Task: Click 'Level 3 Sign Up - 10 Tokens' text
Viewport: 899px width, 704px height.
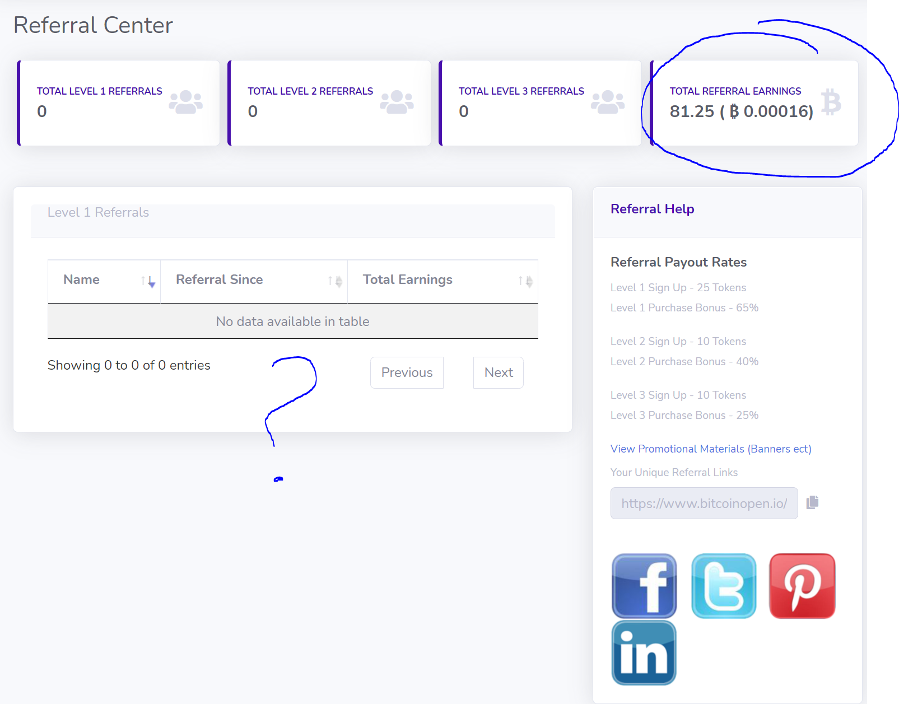Action: [x=678, y=395]
